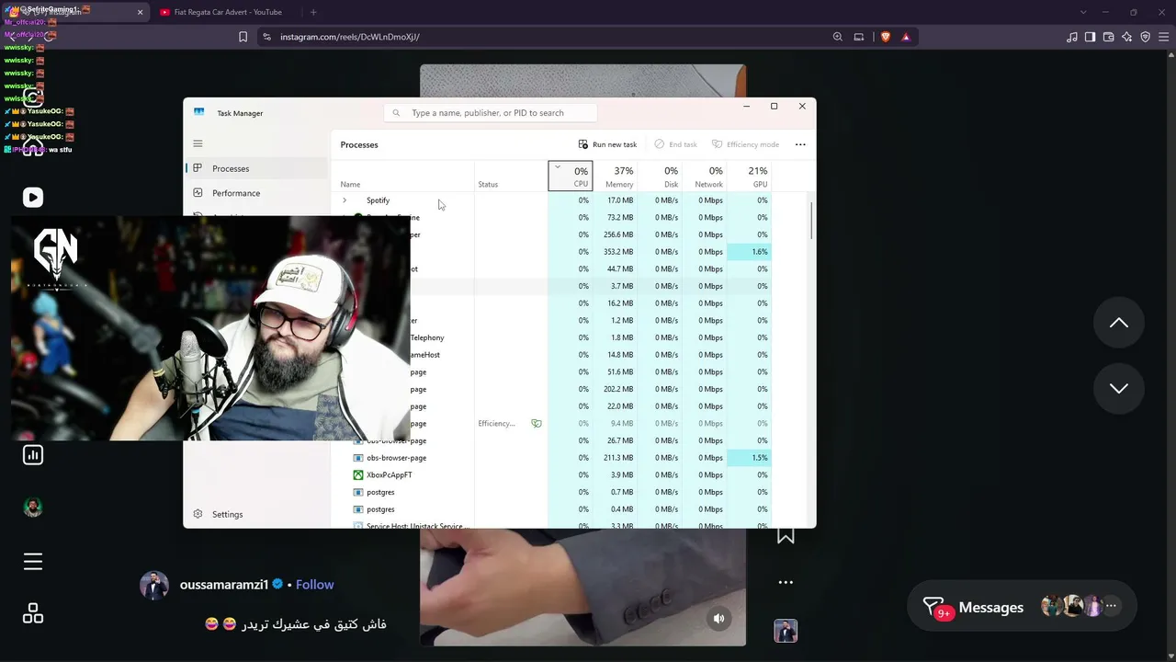The height and width of the screenshot is (662, 1176).
Task: Open Instagram dashboard chart icon in sidebar
Action: click(33, 455)
